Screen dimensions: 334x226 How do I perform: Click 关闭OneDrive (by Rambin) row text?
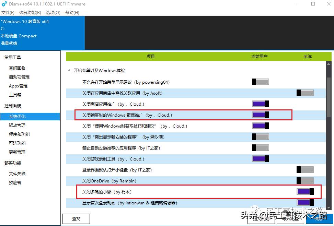pos(109,181)
